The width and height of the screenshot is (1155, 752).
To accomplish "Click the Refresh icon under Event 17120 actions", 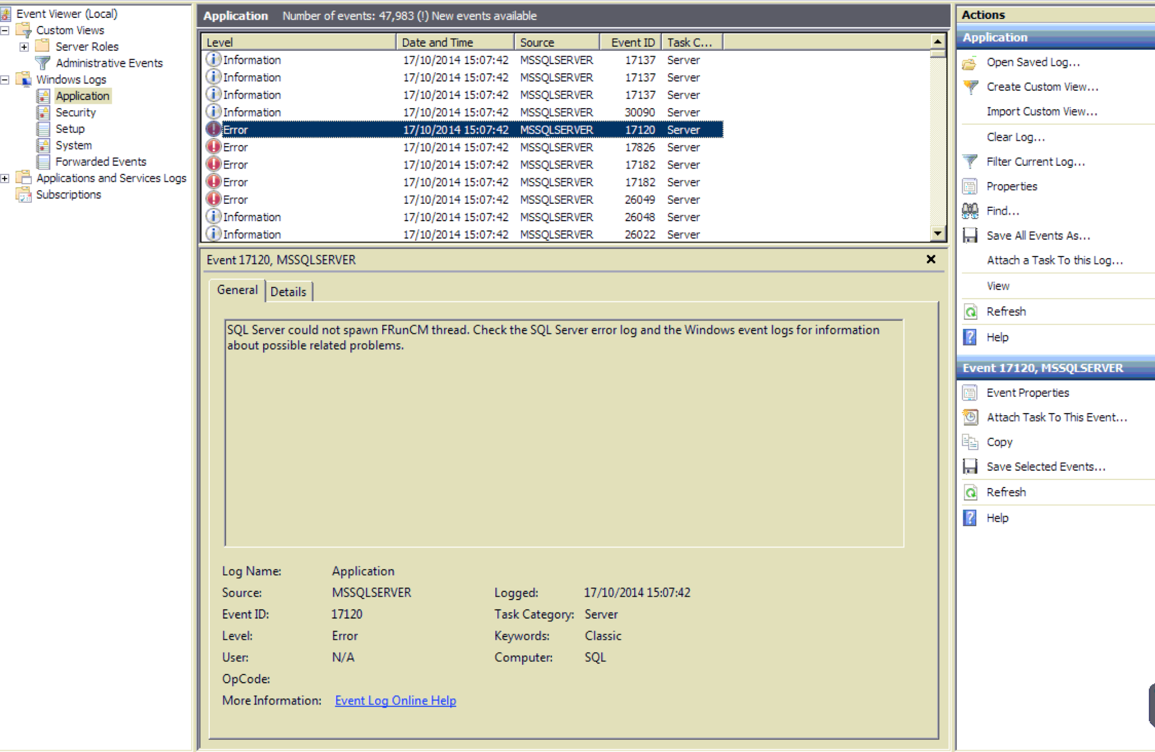I will coord(970,492).
